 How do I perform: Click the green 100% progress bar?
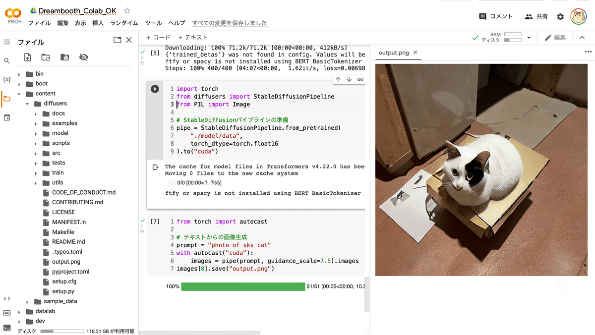tap(243, 286)
